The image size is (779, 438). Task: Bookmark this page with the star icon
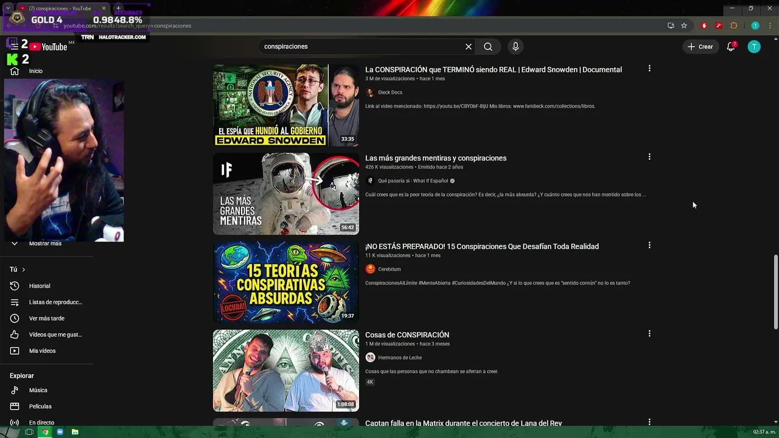(684, 26)
